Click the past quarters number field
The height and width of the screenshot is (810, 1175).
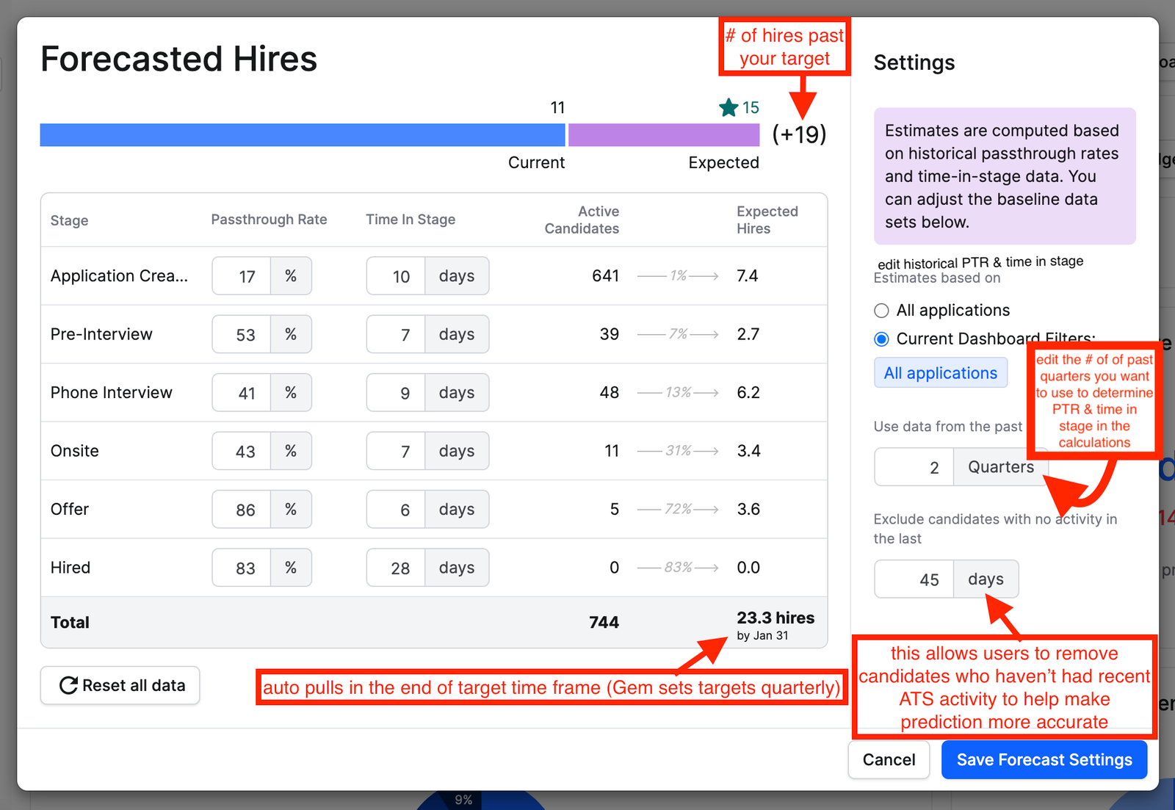[914, 467]
